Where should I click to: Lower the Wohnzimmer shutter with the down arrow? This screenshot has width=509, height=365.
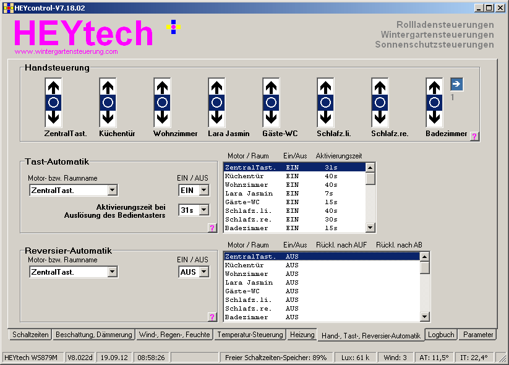(162, 119)
